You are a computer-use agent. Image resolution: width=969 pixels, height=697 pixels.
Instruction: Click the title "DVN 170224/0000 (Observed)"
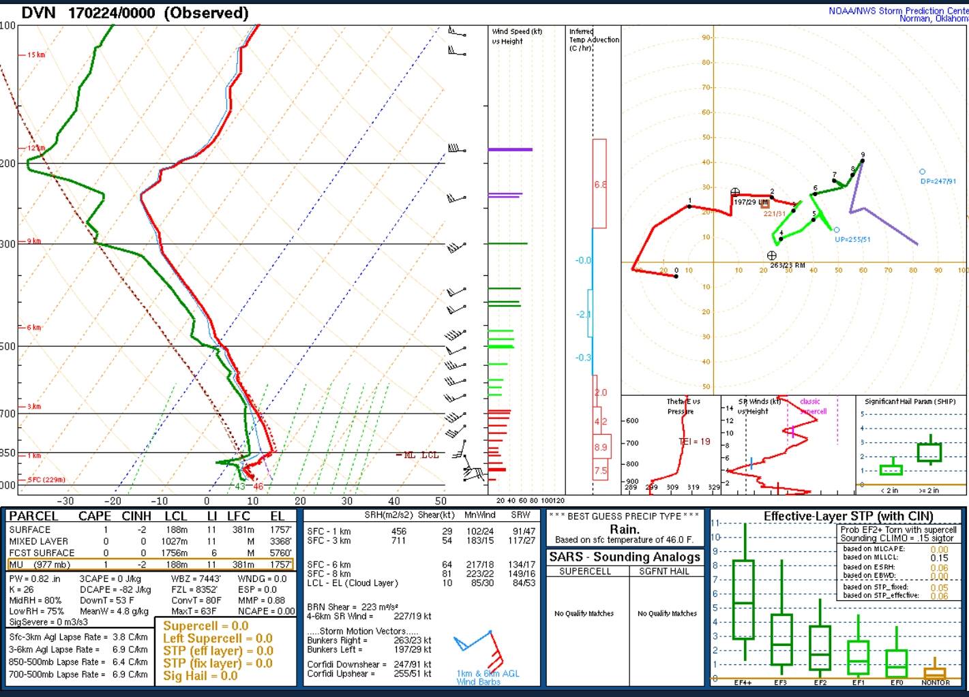coord(135,13)
